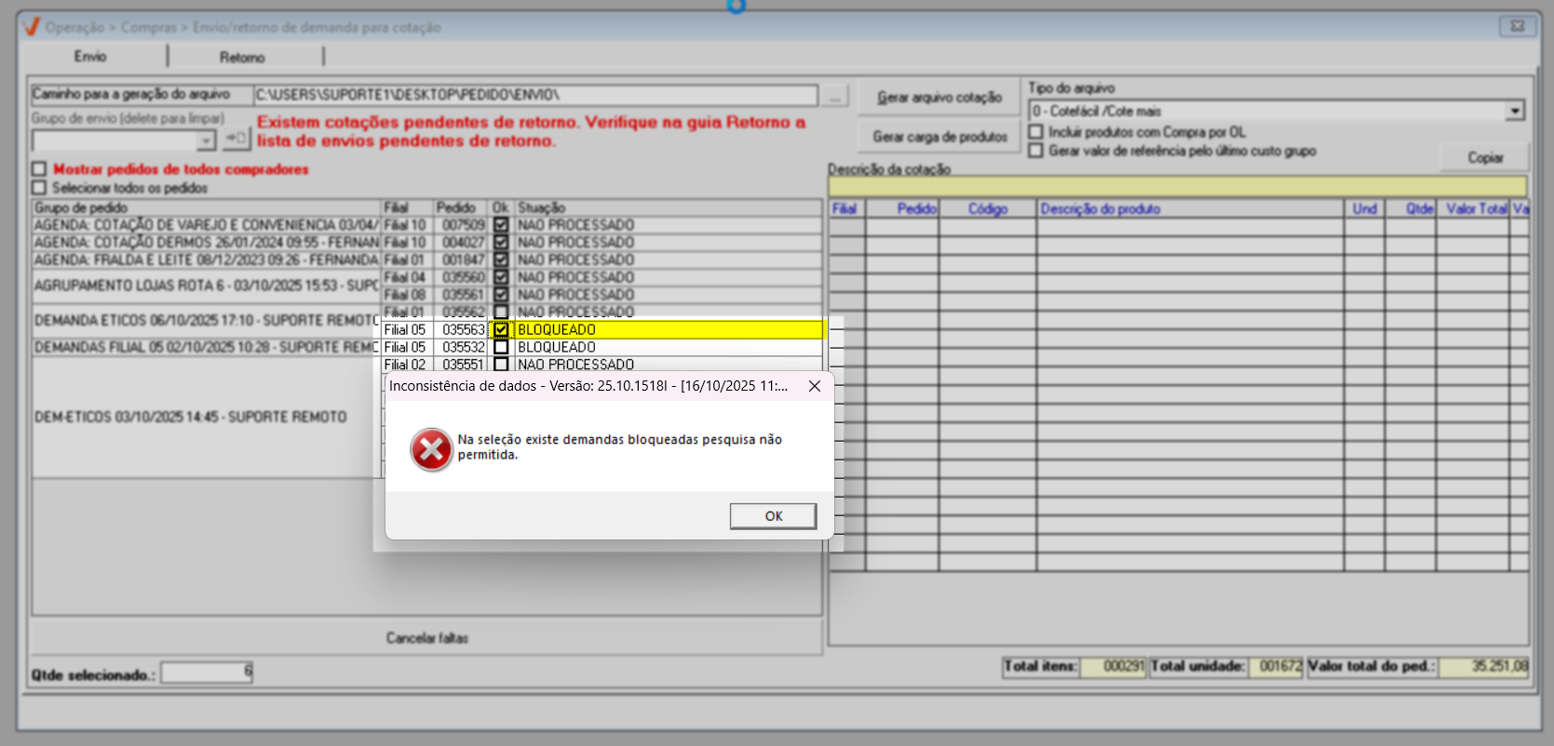Image resolution: width=1554 pixels, height=746 pixels.
Task: Click the Valor Total column header
Action: (1472, 209)
